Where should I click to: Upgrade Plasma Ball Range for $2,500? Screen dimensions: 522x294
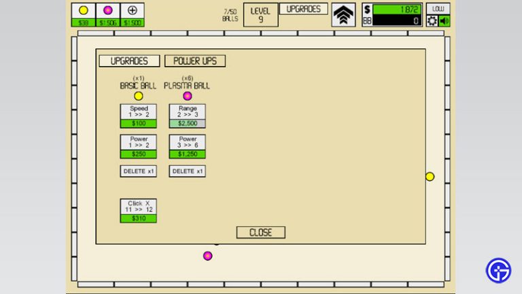188,116
